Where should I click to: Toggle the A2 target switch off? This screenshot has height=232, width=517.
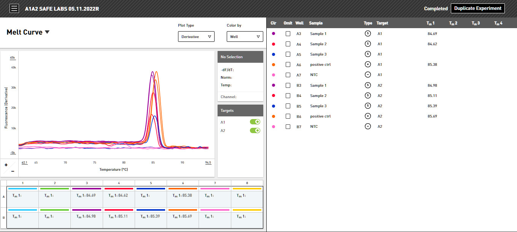(x=255, y=130)
